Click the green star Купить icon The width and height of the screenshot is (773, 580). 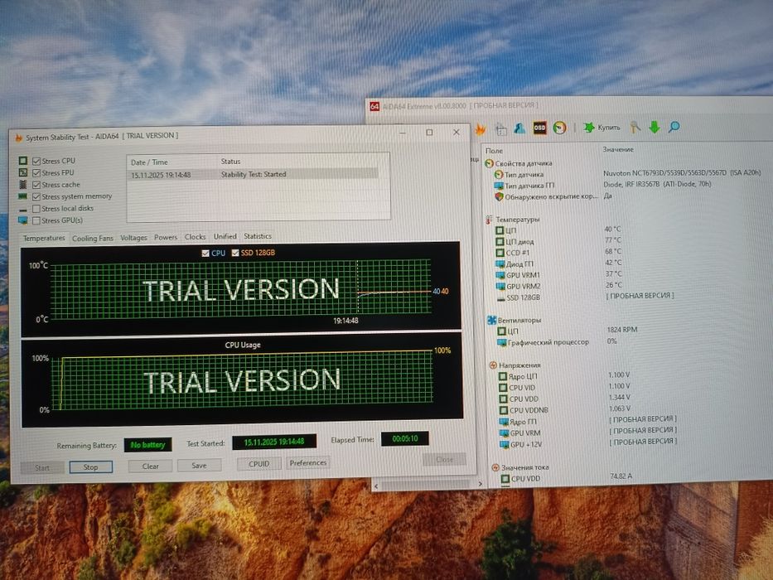coord(588,128)
